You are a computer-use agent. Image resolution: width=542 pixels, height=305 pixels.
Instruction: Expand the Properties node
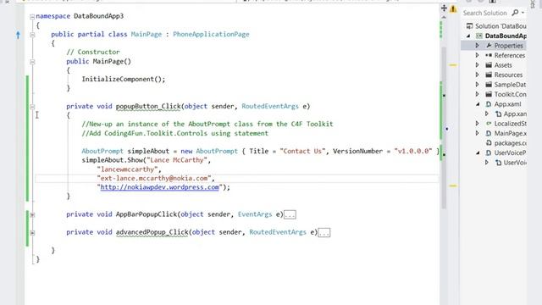click(x=478, y=46)
